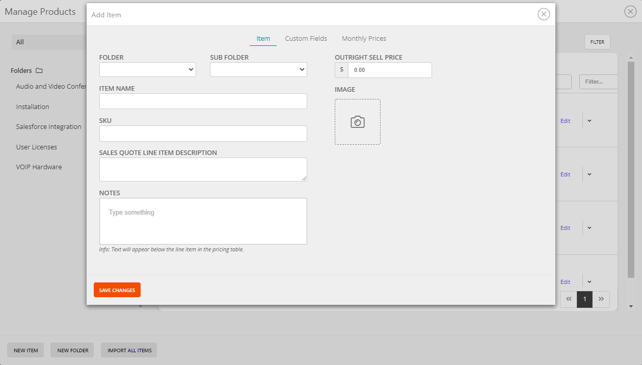Click into the SKU text field
642x365 pixels.
(x=203, y=134)
